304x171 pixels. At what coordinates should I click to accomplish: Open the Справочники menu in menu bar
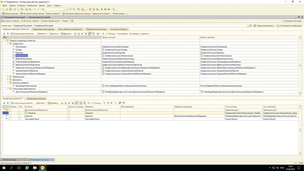click(x=32, y=6)
